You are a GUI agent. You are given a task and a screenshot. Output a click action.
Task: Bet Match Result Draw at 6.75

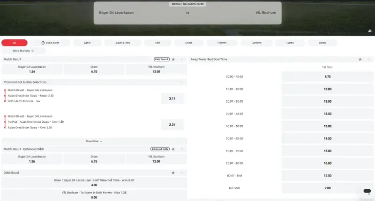tap(94, 69)
